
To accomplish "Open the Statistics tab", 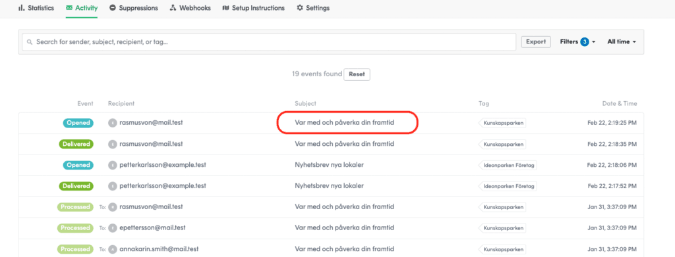I will 36,8.
